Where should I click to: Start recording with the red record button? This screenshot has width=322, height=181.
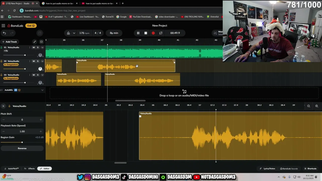coord(153,33)
